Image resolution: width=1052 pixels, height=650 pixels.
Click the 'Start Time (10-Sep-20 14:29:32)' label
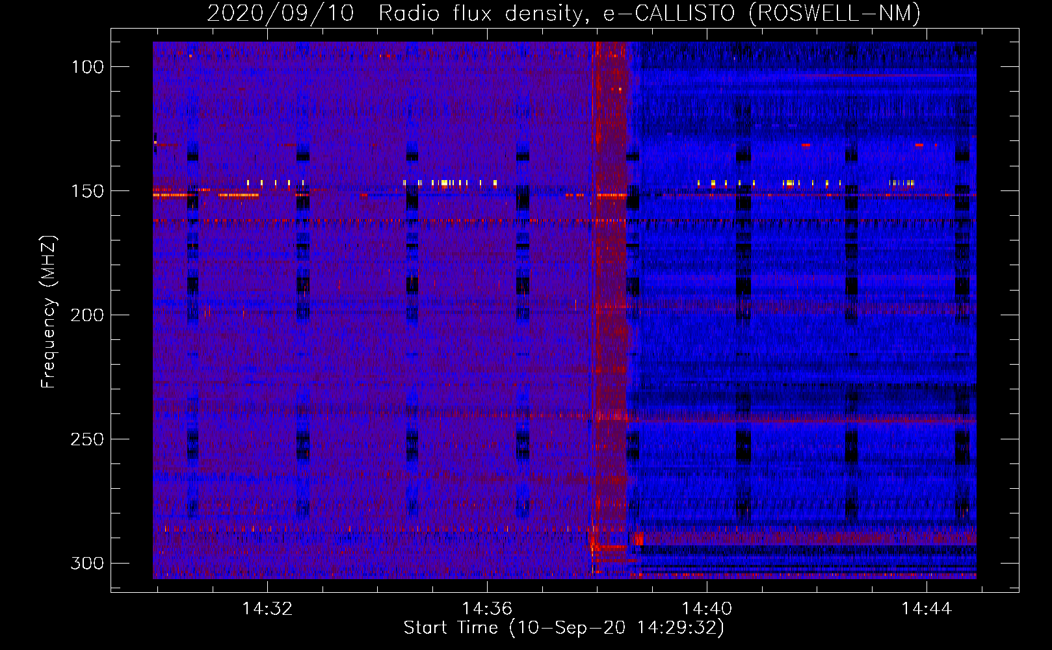coord(564,628)
